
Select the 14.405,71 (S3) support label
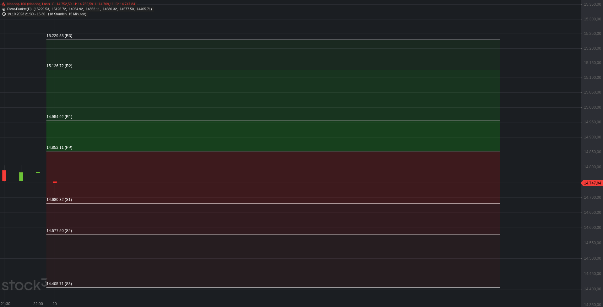tap(59, 284)
